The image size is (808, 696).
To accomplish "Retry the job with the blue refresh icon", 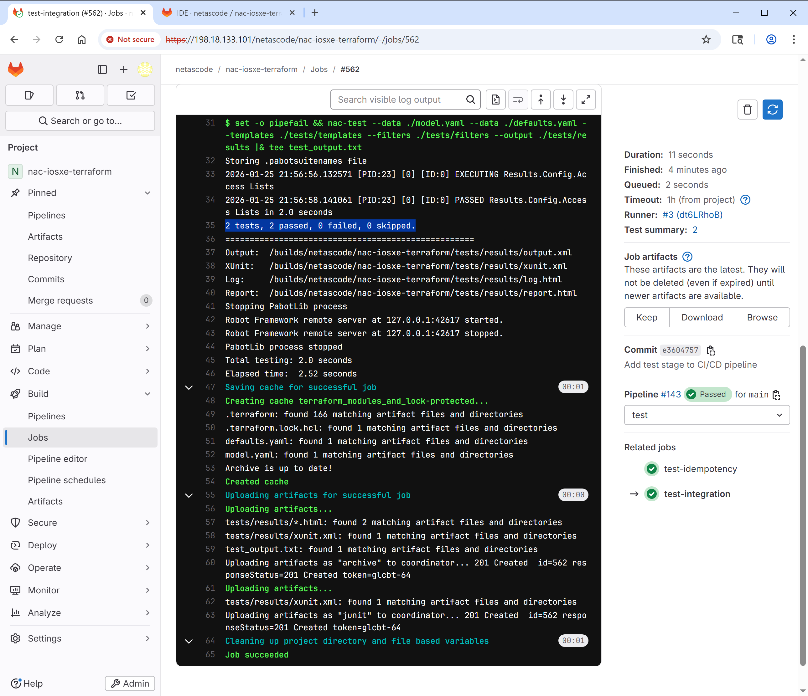I will (x=772, y=110).
